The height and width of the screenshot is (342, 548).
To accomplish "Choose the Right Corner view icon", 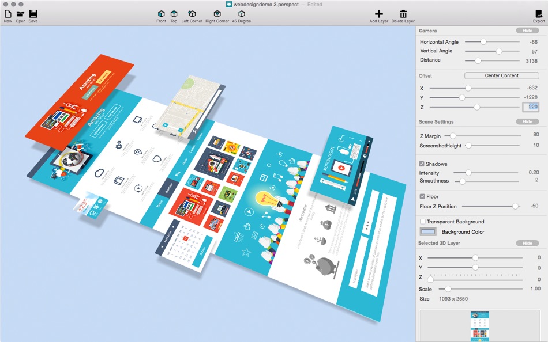I will coord(217,14).
